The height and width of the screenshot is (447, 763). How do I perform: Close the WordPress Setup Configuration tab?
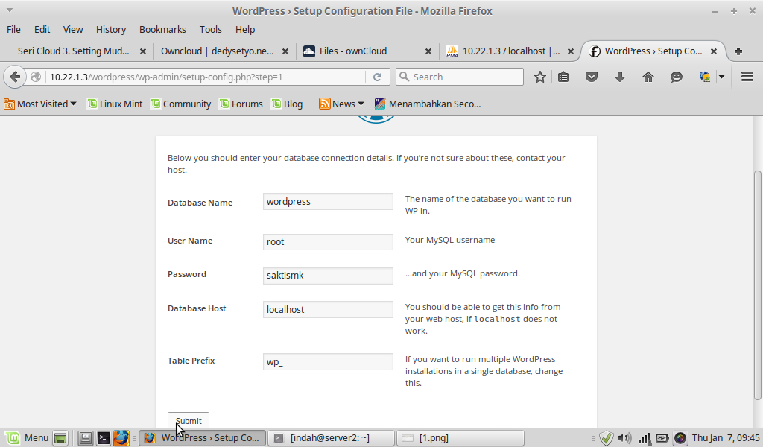713,51
